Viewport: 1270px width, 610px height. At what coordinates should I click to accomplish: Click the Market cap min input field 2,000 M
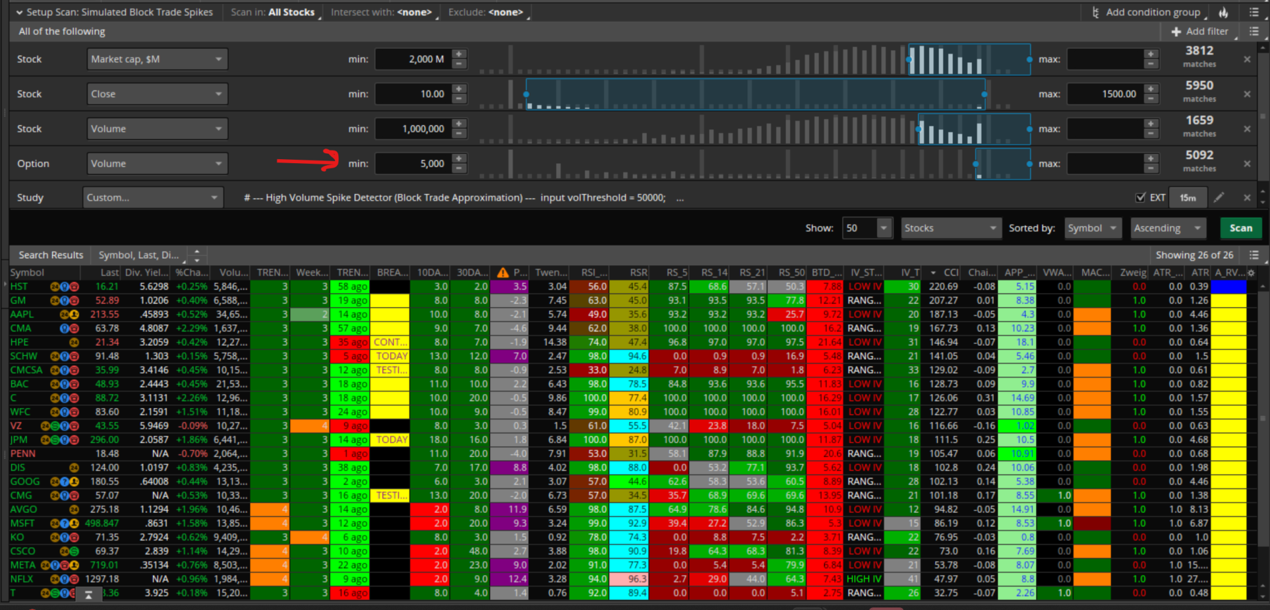414,59
